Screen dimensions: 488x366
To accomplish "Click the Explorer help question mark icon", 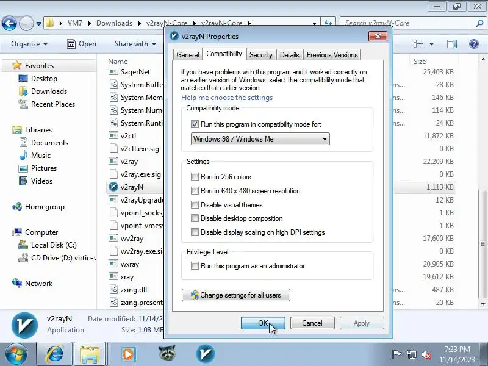I will pyautogui.click(x=474, y=44).
